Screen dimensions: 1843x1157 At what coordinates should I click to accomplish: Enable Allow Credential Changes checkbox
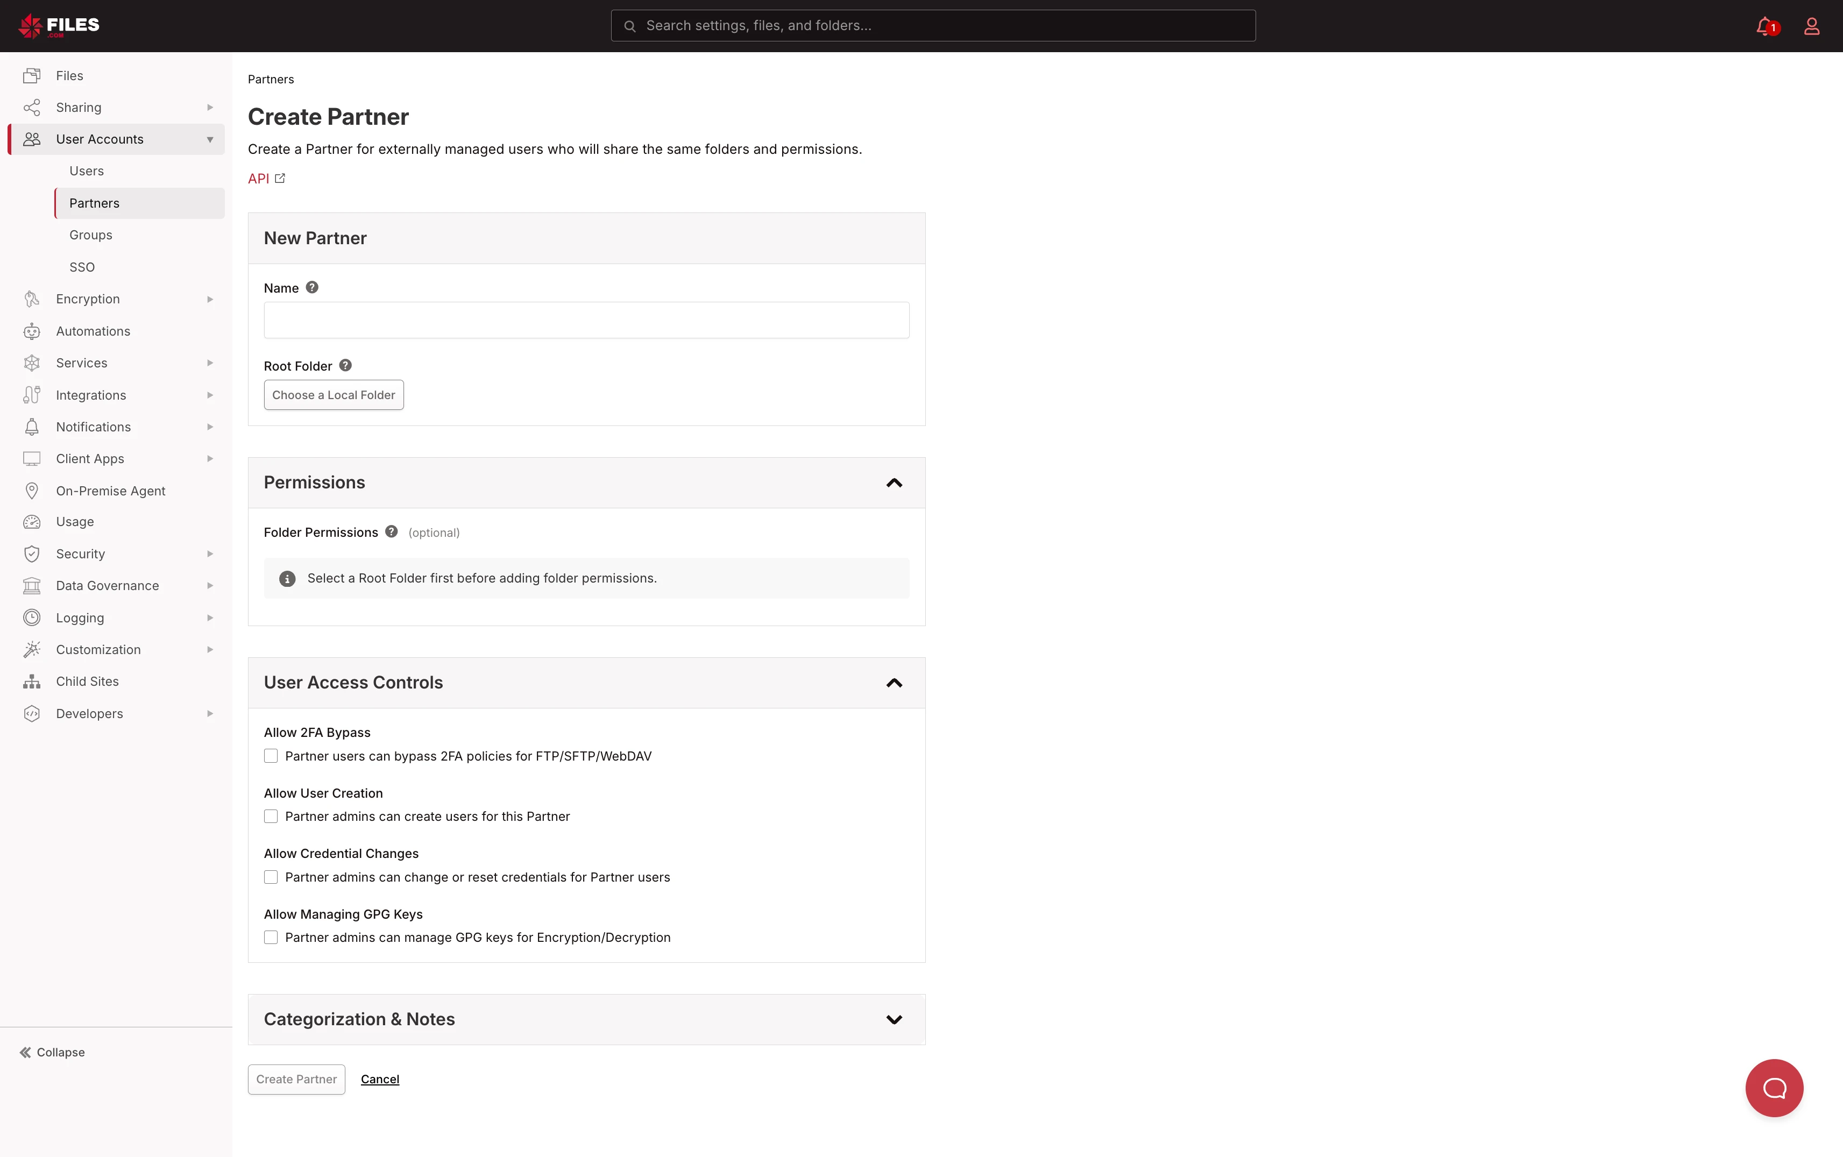click(x=271, y=877)
